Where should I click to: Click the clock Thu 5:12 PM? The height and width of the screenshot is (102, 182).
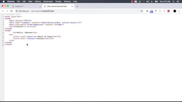tap(165, 1)
